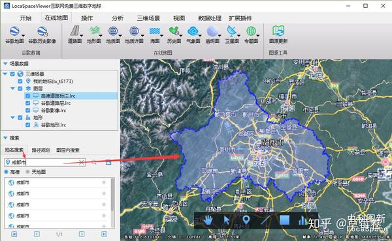The height and width of the screenshot is (241, 392).
Task: Toggle the 图层 group checkbox
Action: [20, 89]
